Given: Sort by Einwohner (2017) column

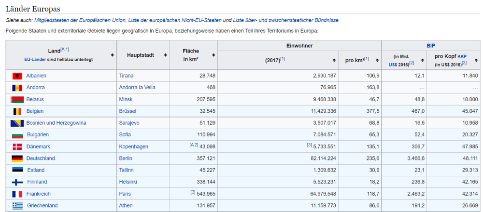Looking at the screenshot, I should pos(334,60).
